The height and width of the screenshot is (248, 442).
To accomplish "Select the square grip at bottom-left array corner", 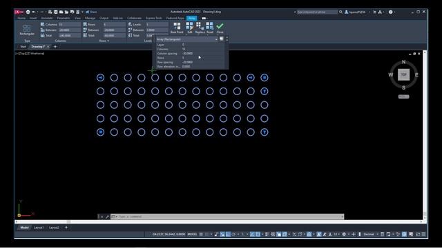I will (x=100, y=132).
